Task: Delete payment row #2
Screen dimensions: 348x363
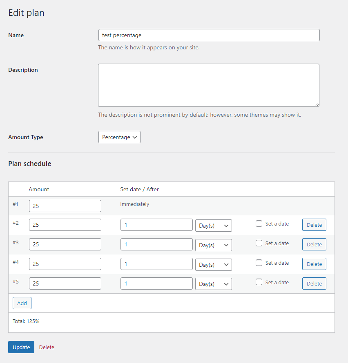Action: (x=314, y=225)
